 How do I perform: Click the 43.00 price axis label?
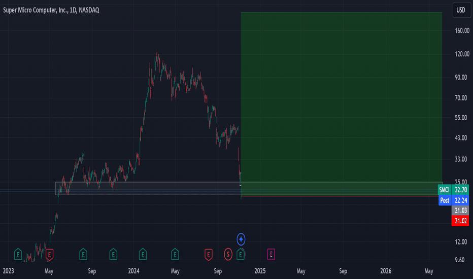point(461,138)
